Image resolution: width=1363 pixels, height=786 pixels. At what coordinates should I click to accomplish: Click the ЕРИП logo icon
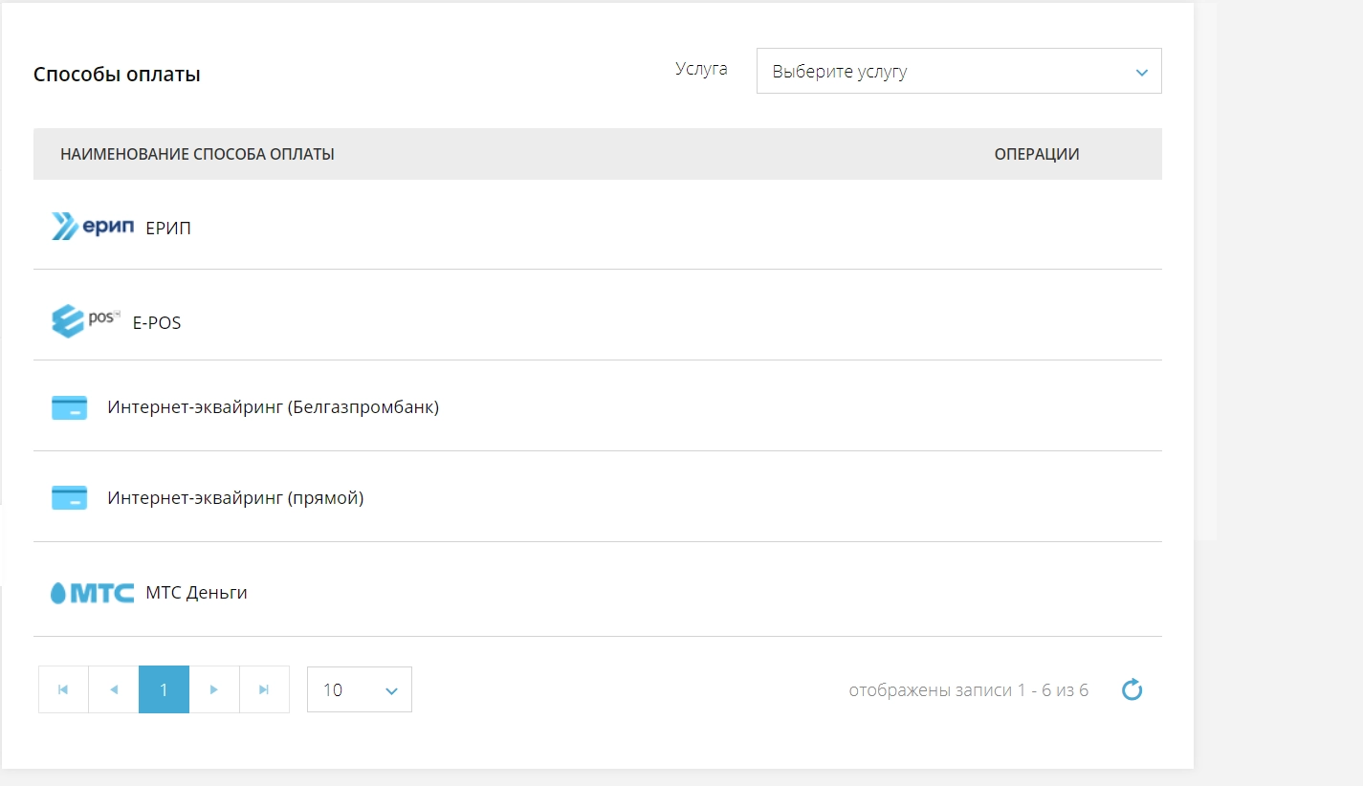(x=93, y=227)
